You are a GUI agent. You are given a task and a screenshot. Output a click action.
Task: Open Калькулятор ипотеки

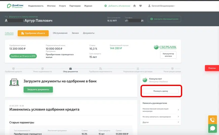point(168,55)
